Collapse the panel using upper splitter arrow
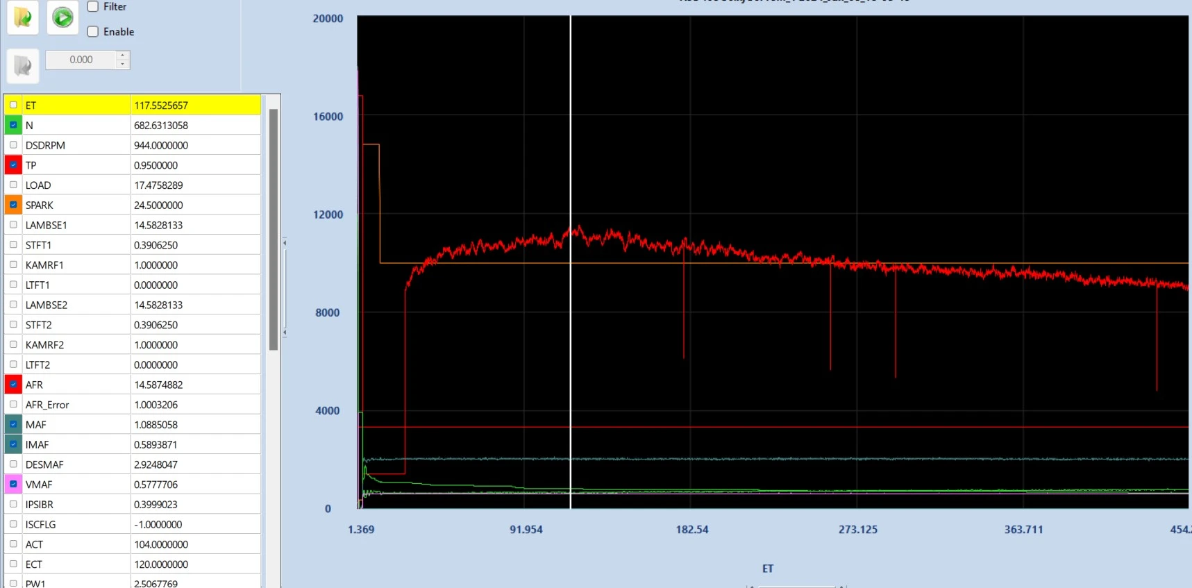The height and width of the screenshot is (588, 1192). coord(285,243)
